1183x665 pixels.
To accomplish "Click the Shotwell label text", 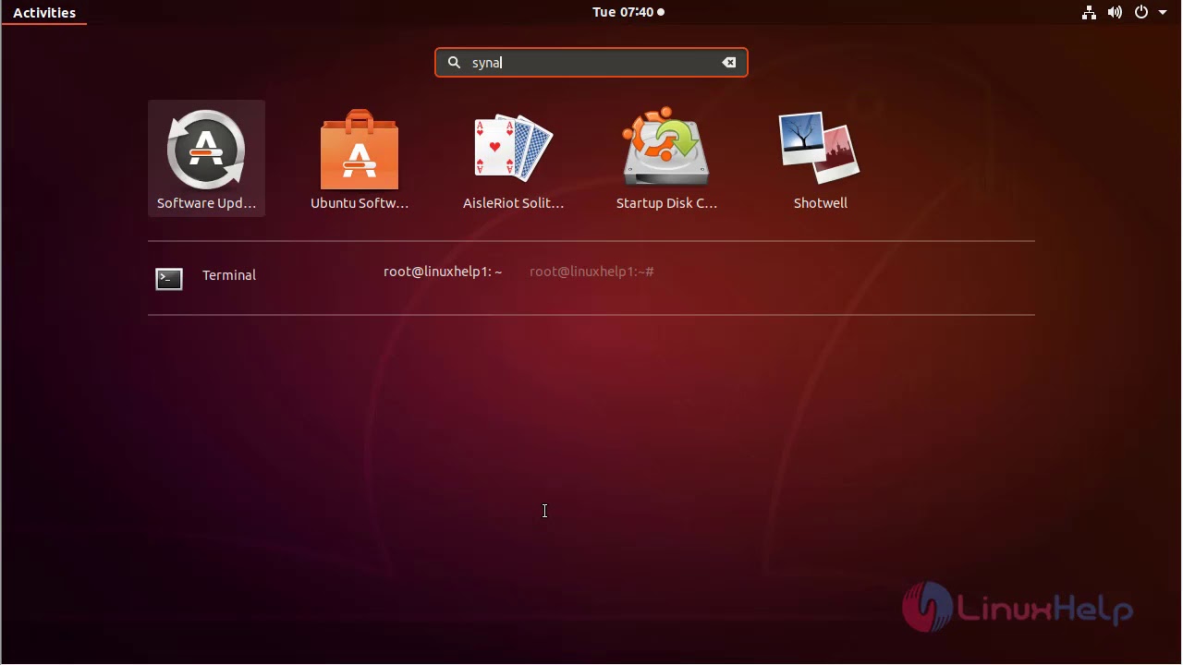I will click(821, 203).
